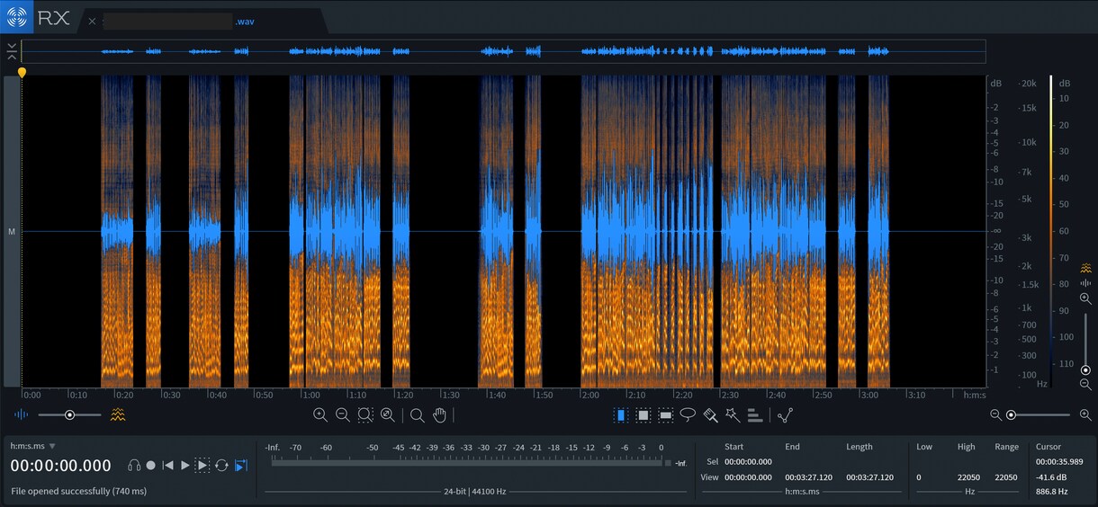Select the Harmonics selection tool

755,414
